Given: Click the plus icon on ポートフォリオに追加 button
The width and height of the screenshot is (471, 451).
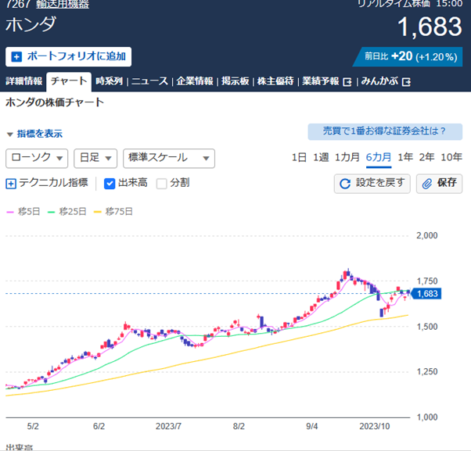Looking at the screenshot, I should [16, 57].
